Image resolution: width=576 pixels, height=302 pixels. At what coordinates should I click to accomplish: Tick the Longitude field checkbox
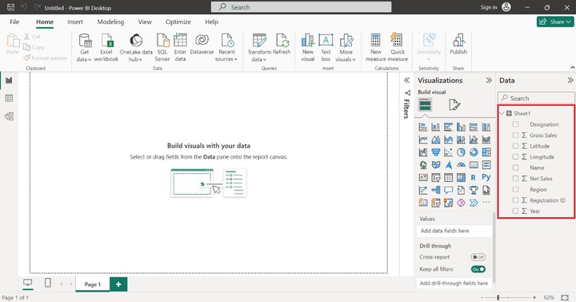(x=515, y=157)
